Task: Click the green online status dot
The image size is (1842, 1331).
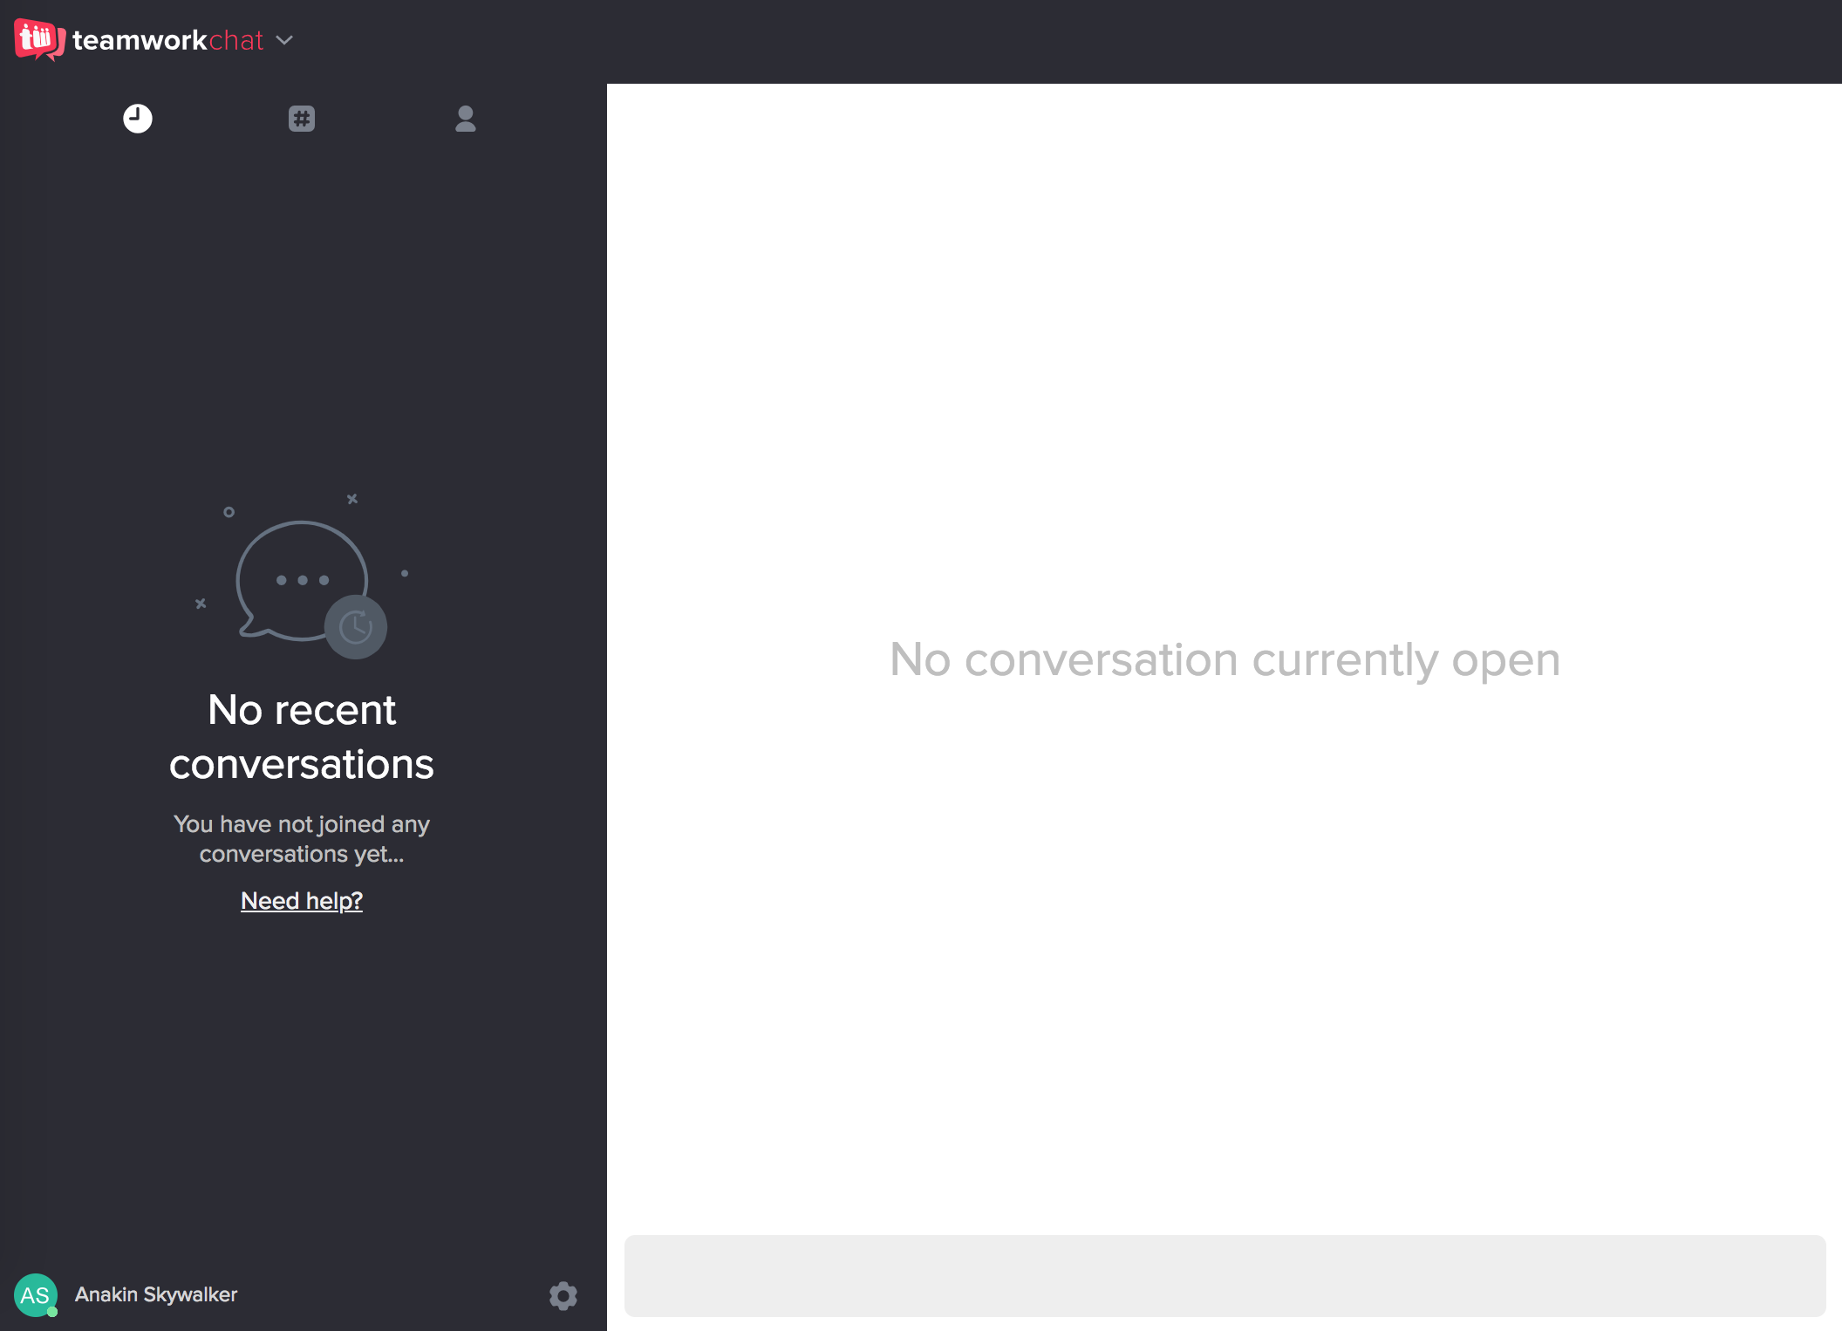Action: [52, 1312]
